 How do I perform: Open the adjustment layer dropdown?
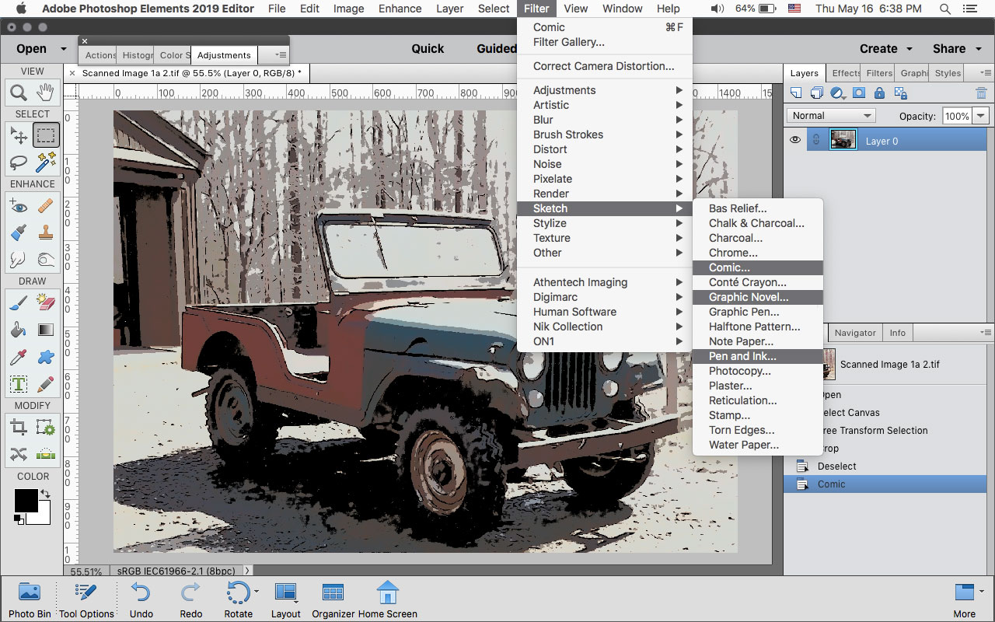point(838,93)
